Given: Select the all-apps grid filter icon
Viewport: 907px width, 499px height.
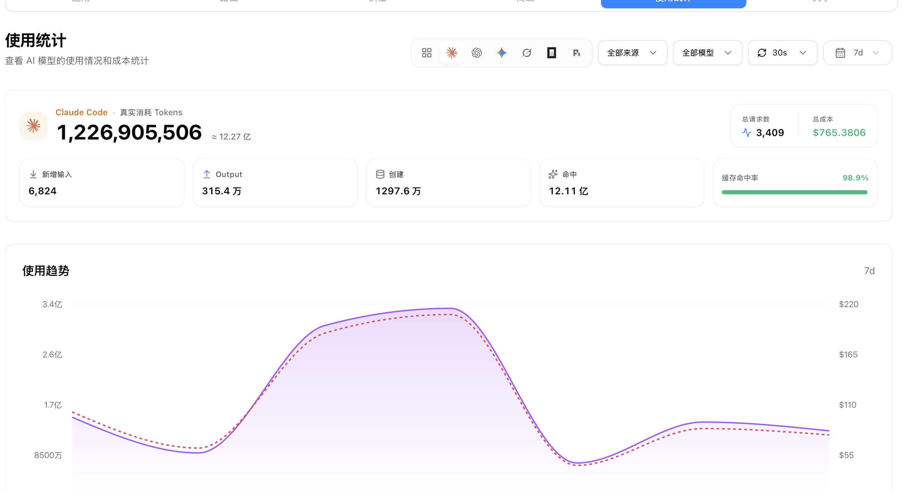Looking at the screenshot, I should (x=426, y=53).
